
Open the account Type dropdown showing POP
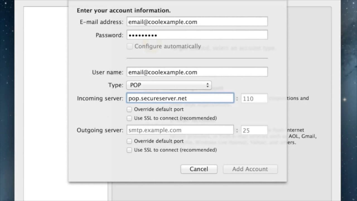169,85
